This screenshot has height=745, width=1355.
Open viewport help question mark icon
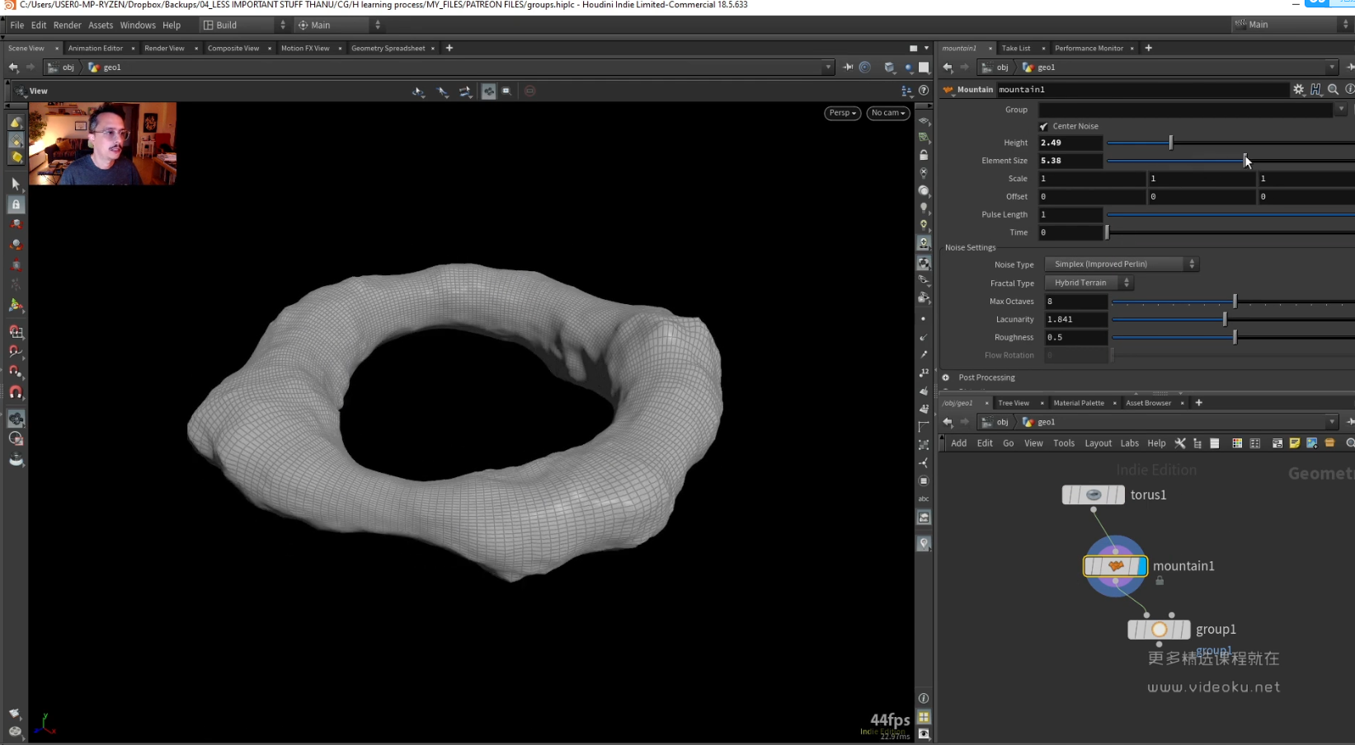pos(924,91)
